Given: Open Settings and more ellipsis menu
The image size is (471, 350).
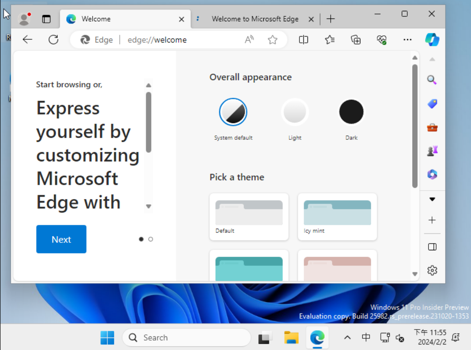Looking at the screenshot, I should point(408,40).
